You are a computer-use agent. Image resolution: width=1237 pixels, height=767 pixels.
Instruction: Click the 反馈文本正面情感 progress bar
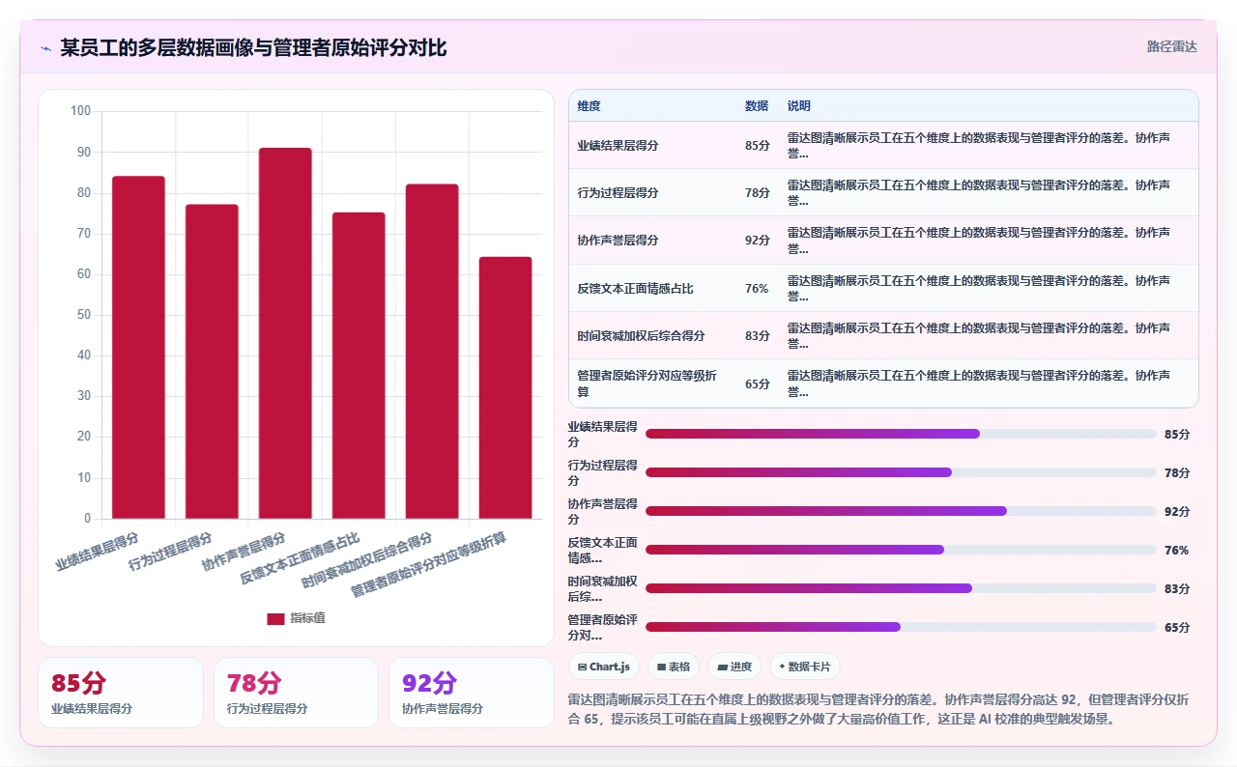coord(901,550)
